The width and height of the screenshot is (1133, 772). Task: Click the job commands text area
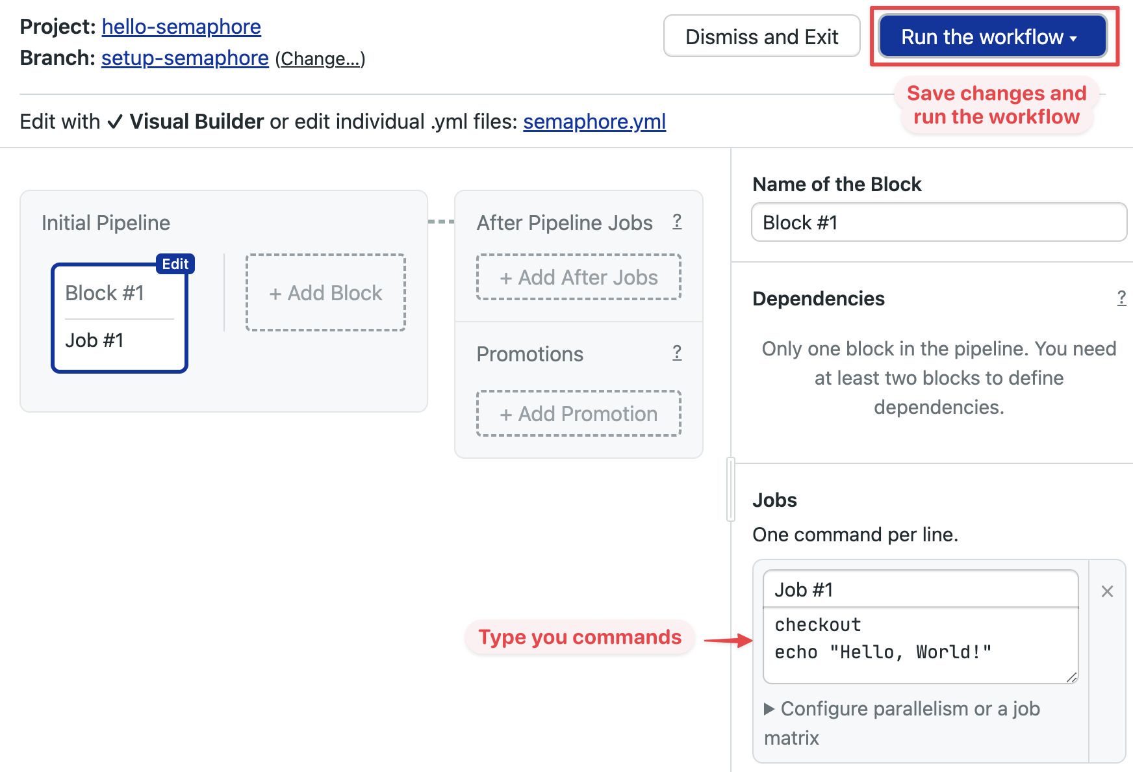pyautogui.click(x=921, y=646)
